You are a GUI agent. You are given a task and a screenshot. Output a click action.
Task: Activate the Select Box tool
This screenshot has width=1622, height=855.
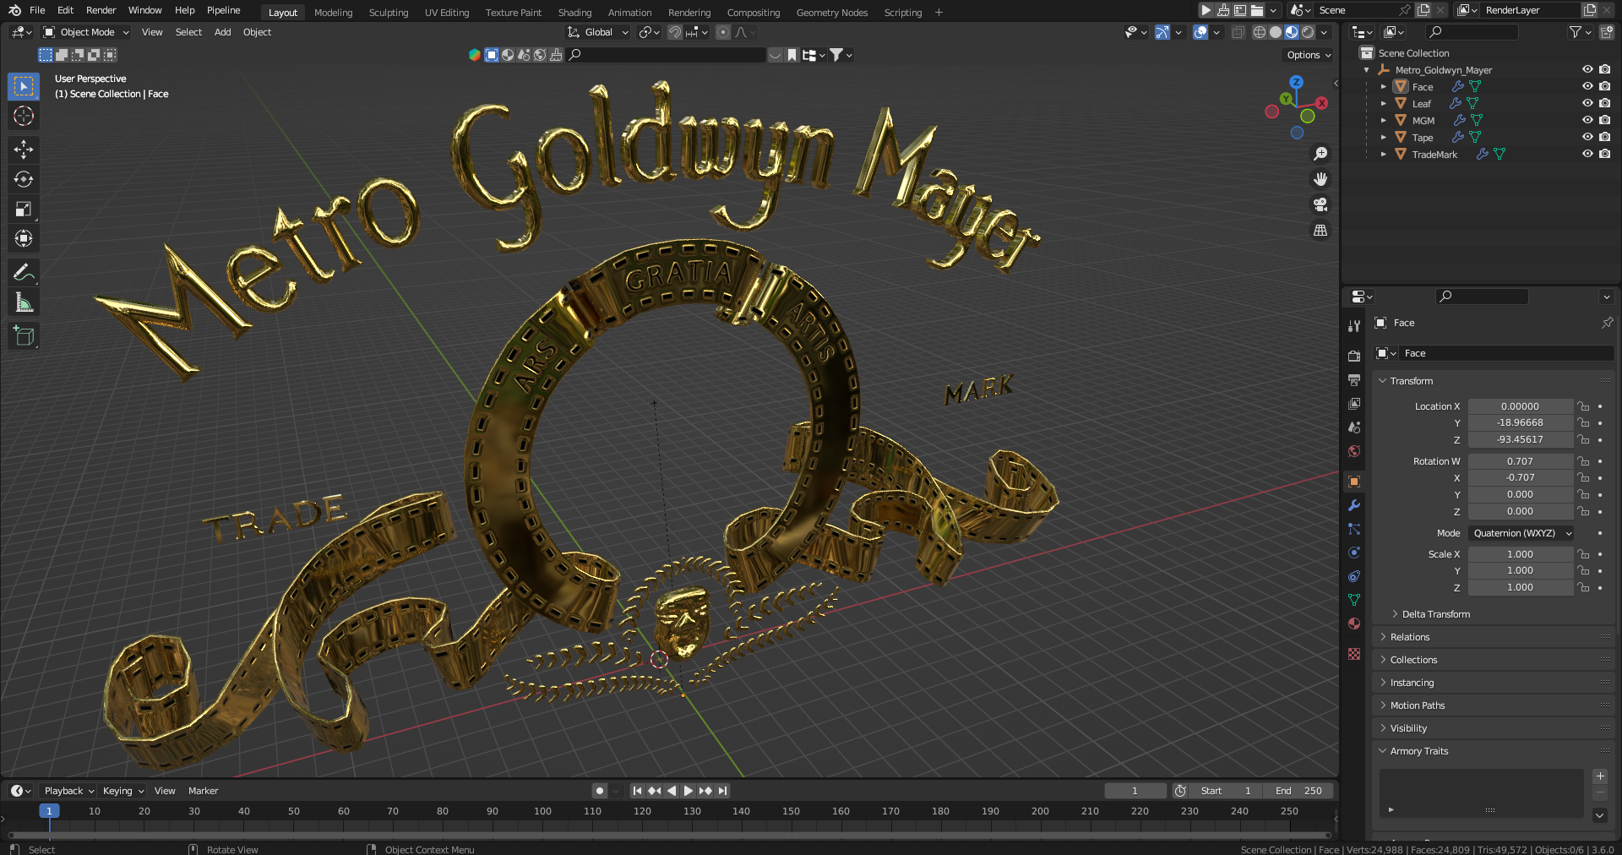[x=24, y=86]
